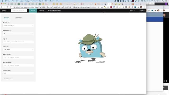Go to the Compare page
169x95 pixels.
(42, 11)
